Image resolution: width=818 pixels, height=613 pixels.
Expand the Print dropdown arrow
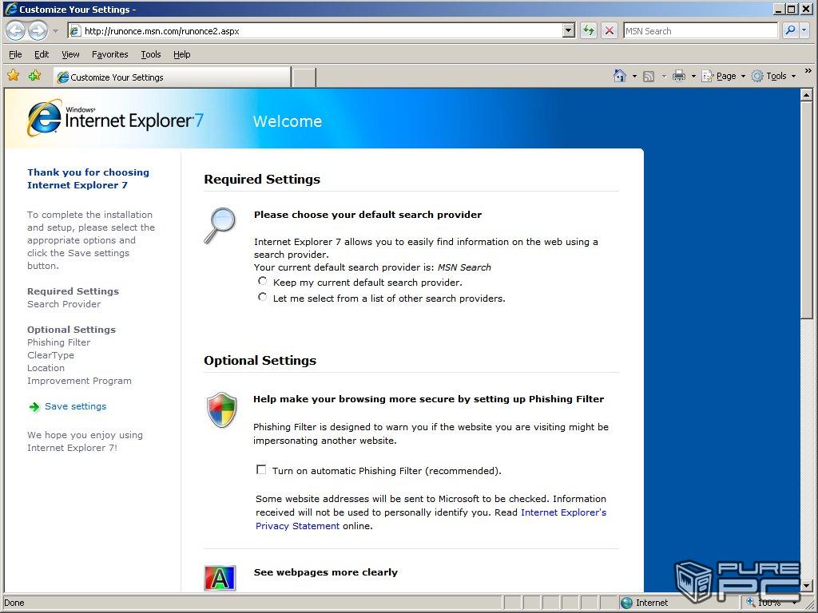coord(693,76)
